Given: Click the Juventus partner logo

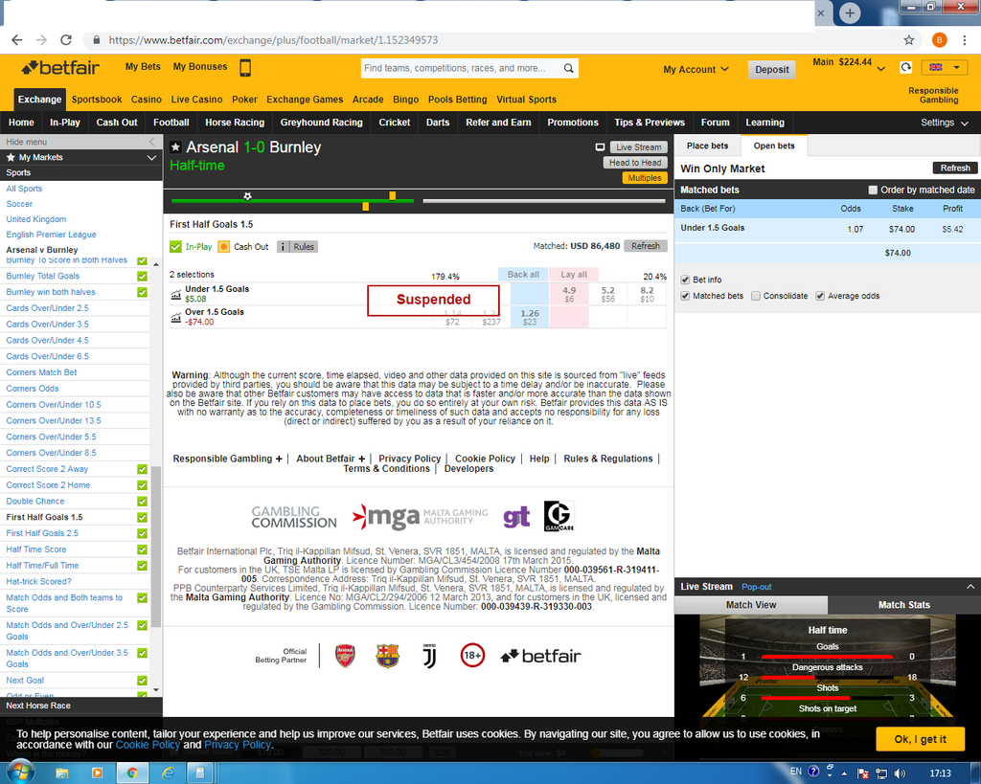Looking at the screenshot, I should (x=429, y=656).
